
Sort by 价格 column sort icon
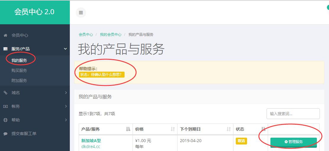pos(173,129)
